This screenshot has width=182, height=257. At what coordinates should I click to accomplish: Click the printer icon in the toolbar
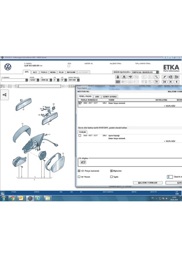coord(118,77)
